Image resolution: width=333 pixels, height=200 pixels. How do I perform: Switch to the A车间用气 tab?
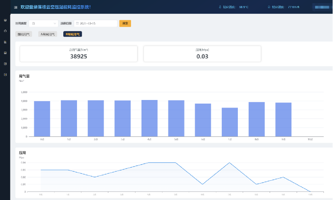(47, 34)
